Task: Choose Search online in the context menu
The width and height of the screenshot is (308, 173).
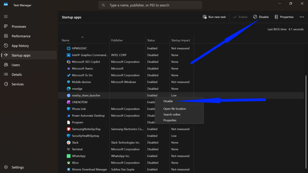Action: 172,114
